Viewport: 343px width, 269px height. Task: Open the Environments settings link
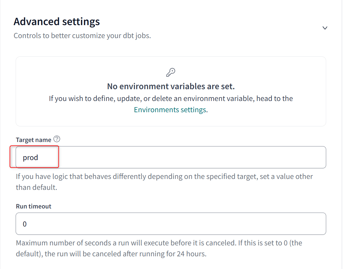coord(170,110)
